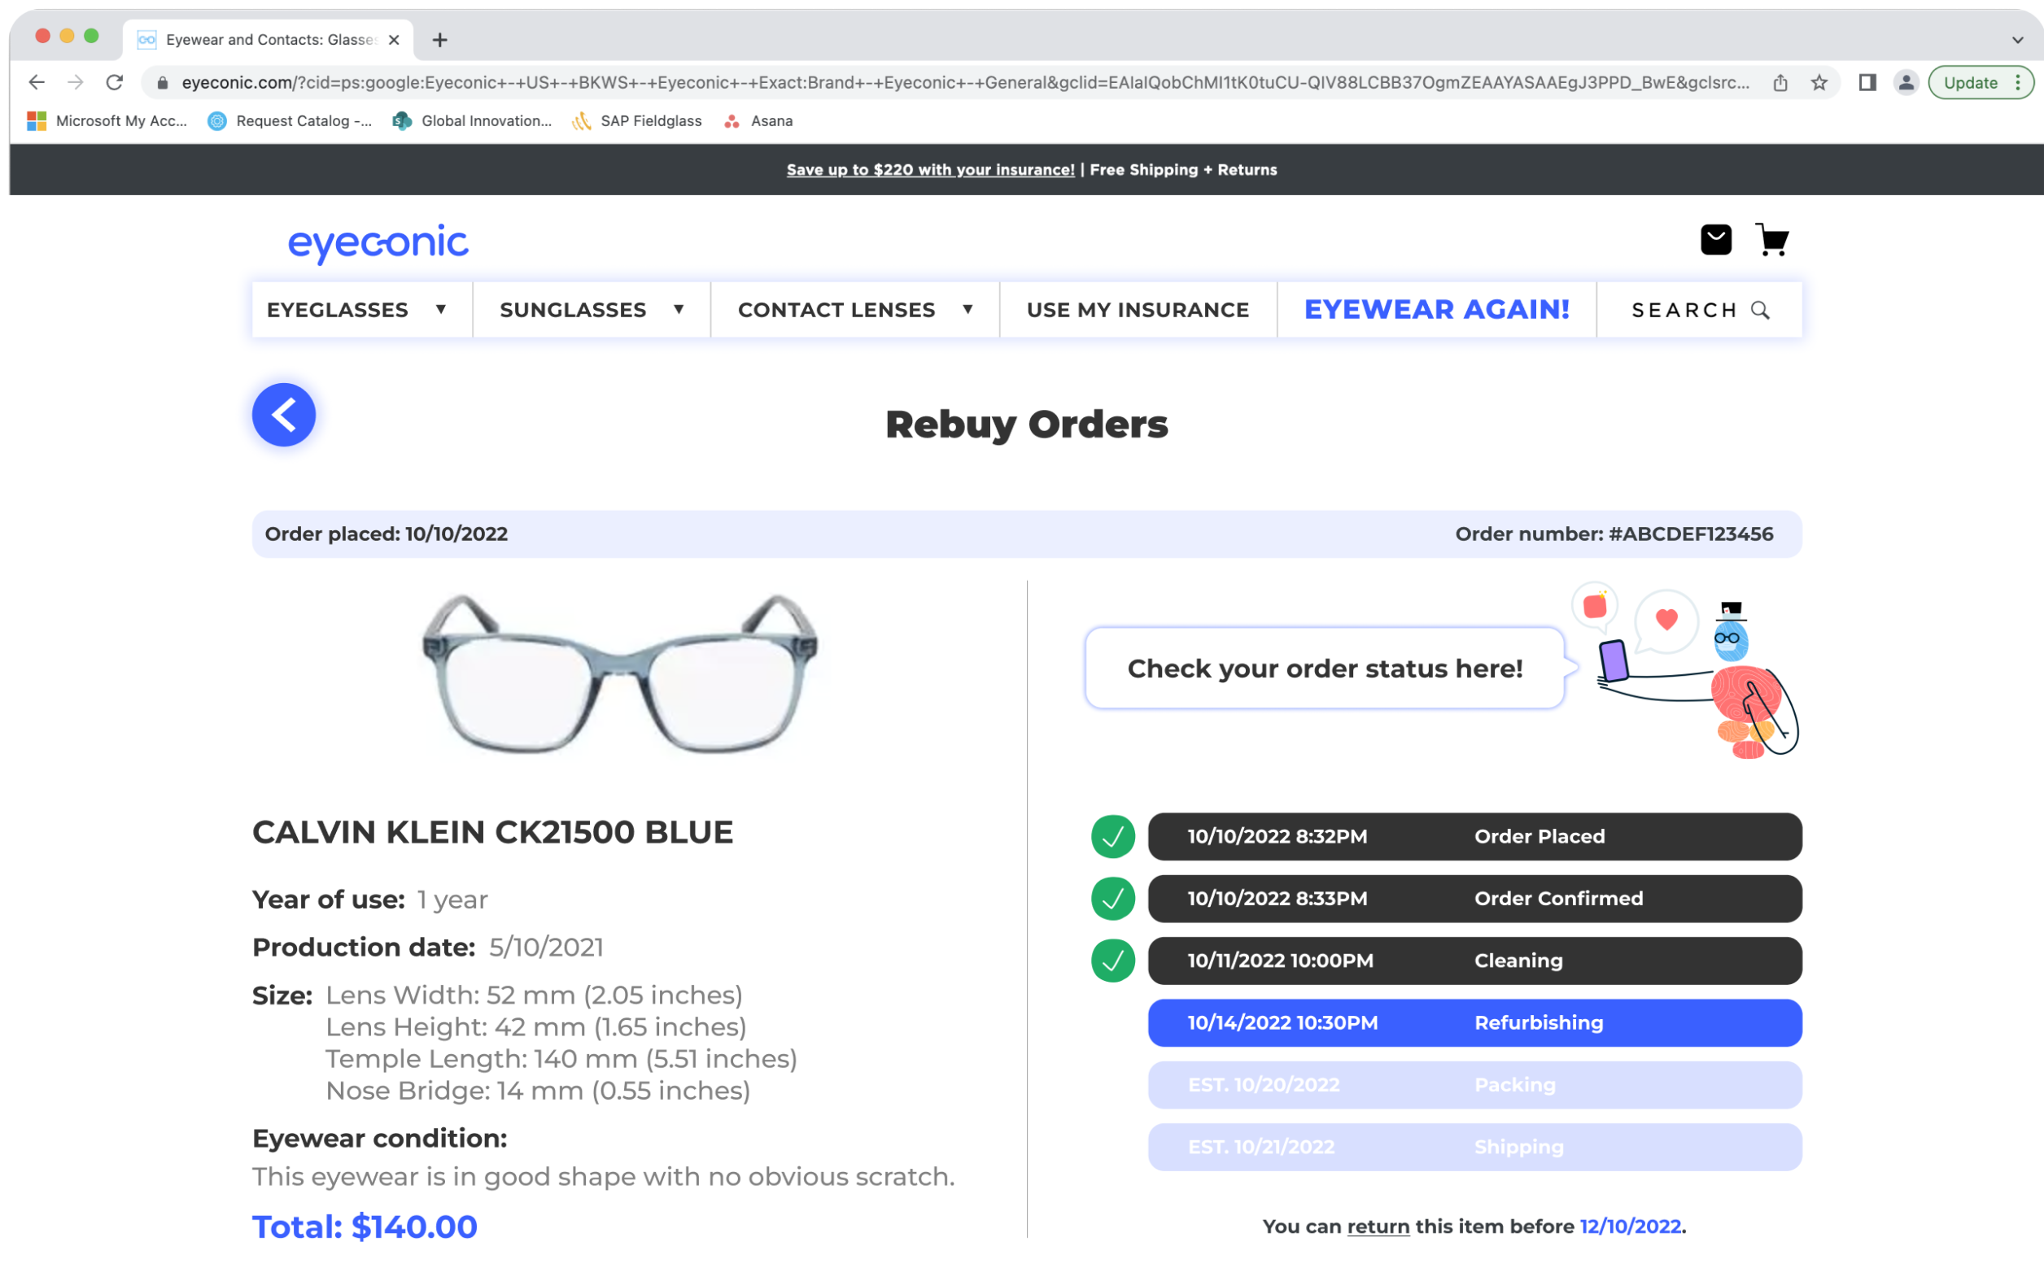Select the Packing estimated step
This screenshot has height=1281, width=2044.
coord(1474,1084)
